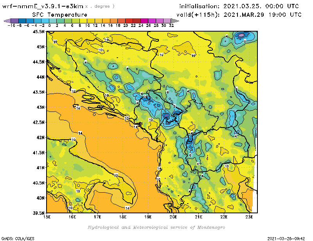This screenshot has height=241, width=313.
Task: Pick legend swatch between 28 and 30
Action: pos(159,21)
